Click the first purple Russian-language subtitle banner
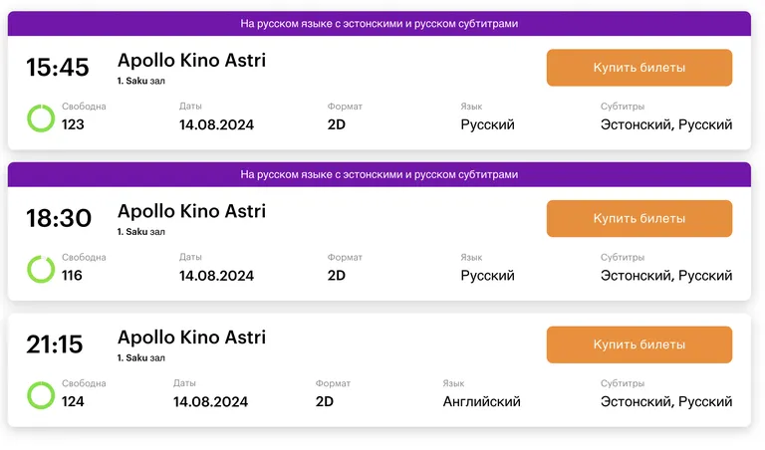This screenshot has width=765, height=450. tap(380, 24)
